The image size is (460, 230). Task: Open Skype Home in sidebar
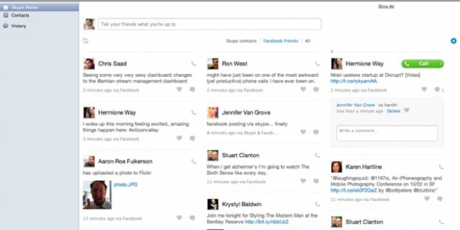tap(39, 7)
